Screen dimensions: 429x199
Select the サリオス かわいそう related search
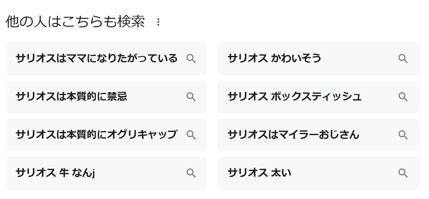pos(318,59)
